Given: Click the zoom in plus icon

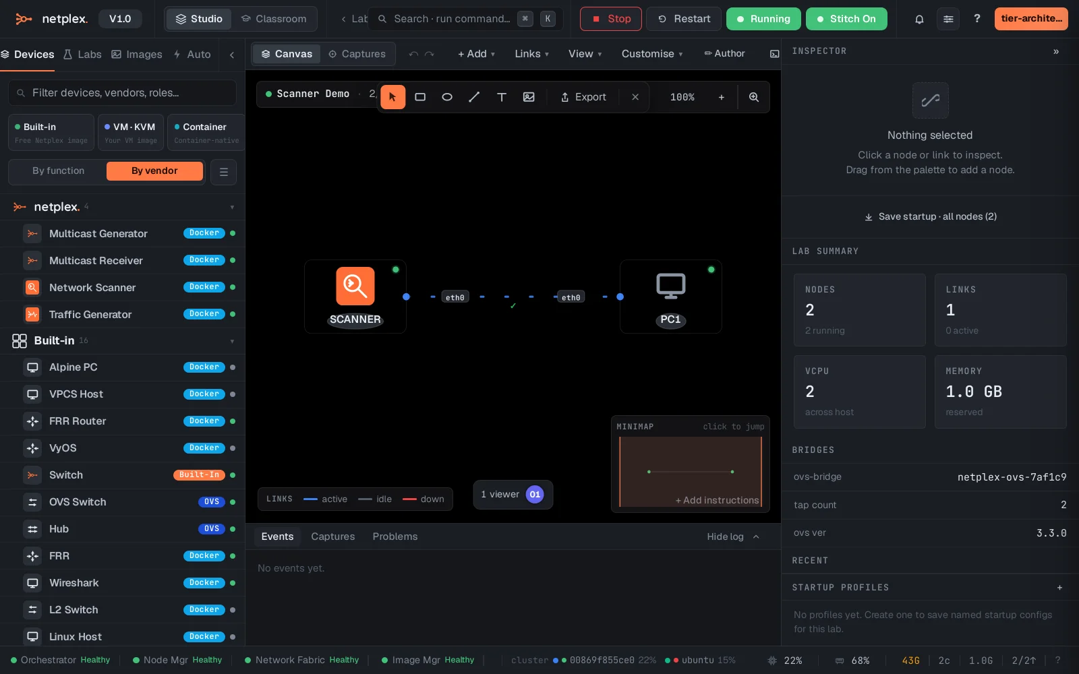Looking at the screenshot, I should [722, 97].
